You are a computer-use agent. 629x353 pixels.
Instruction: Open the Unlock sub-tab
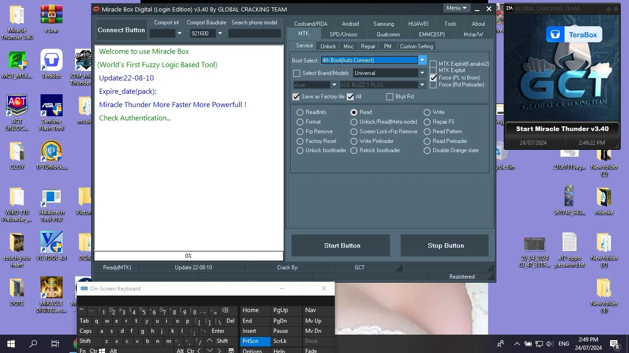(328, 46)
